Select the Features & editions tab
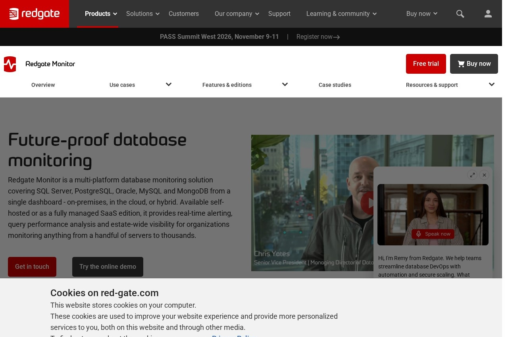The width and height of the screenshot is (508, 337). pyautogui.click(x=227, y=85)
